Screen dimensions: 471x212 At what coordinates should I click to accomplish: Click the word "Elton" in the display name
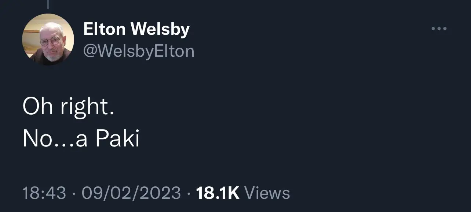[105, 29]
